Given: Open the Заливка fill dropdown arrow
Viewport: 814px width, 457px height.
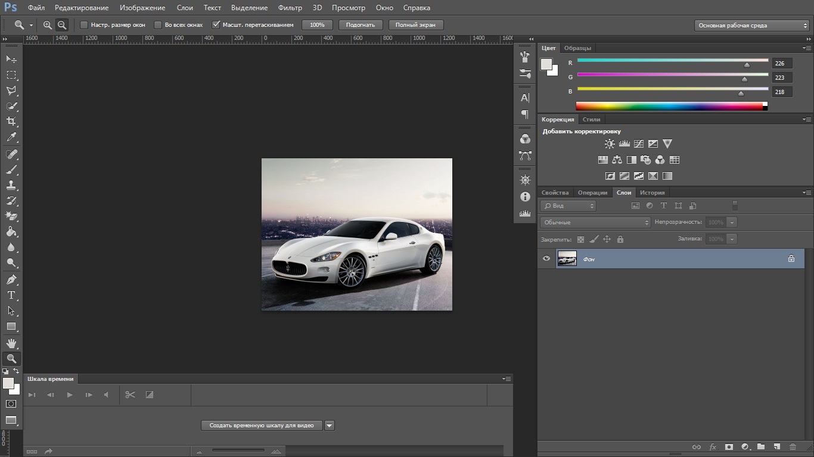Looking at the screenshot, I should point(732,239).
